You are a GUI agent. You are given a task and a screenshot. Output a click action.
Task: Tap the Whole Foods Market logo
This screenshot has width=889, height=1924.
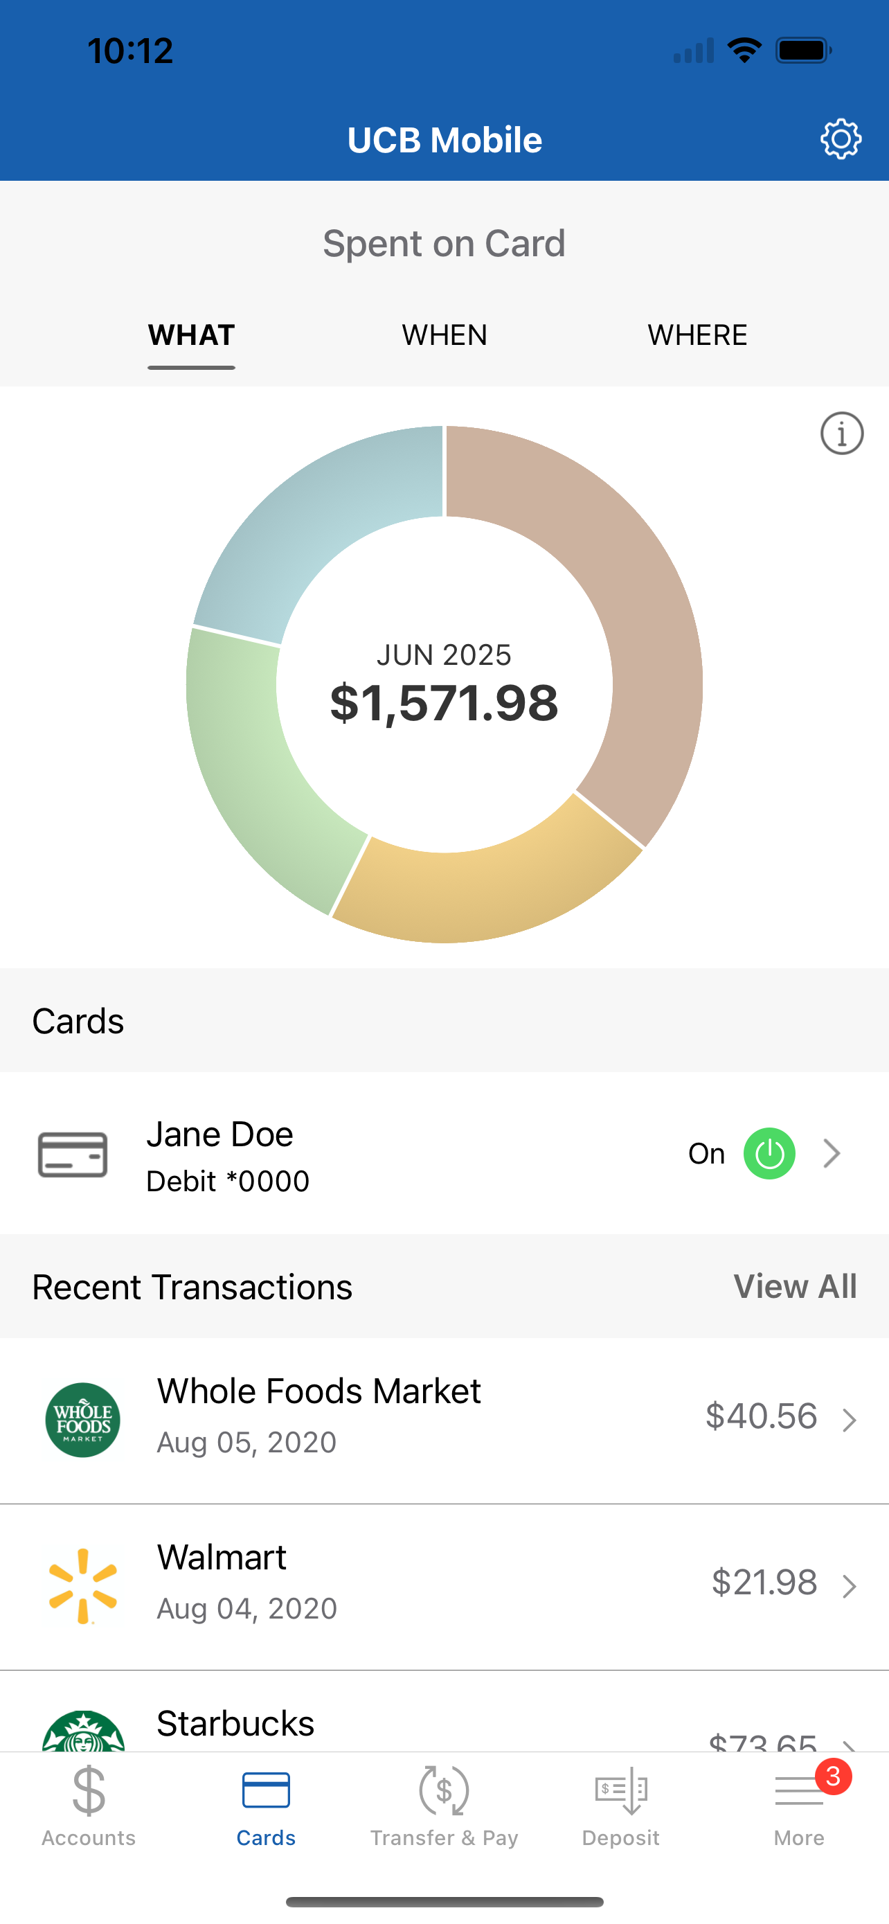[83, 1420]
